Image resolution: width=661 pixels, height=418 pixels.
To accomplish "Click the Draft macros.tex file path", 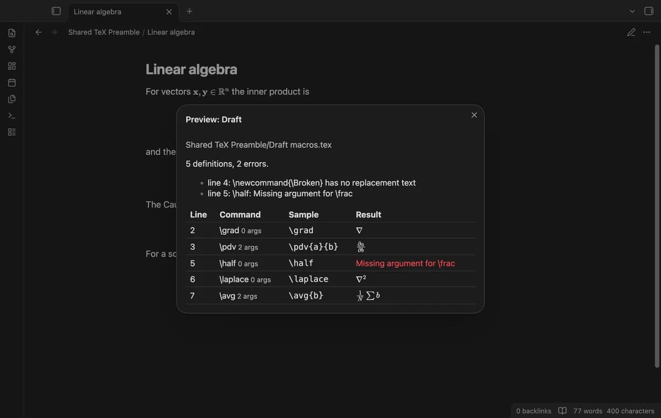I will [258, 145].
